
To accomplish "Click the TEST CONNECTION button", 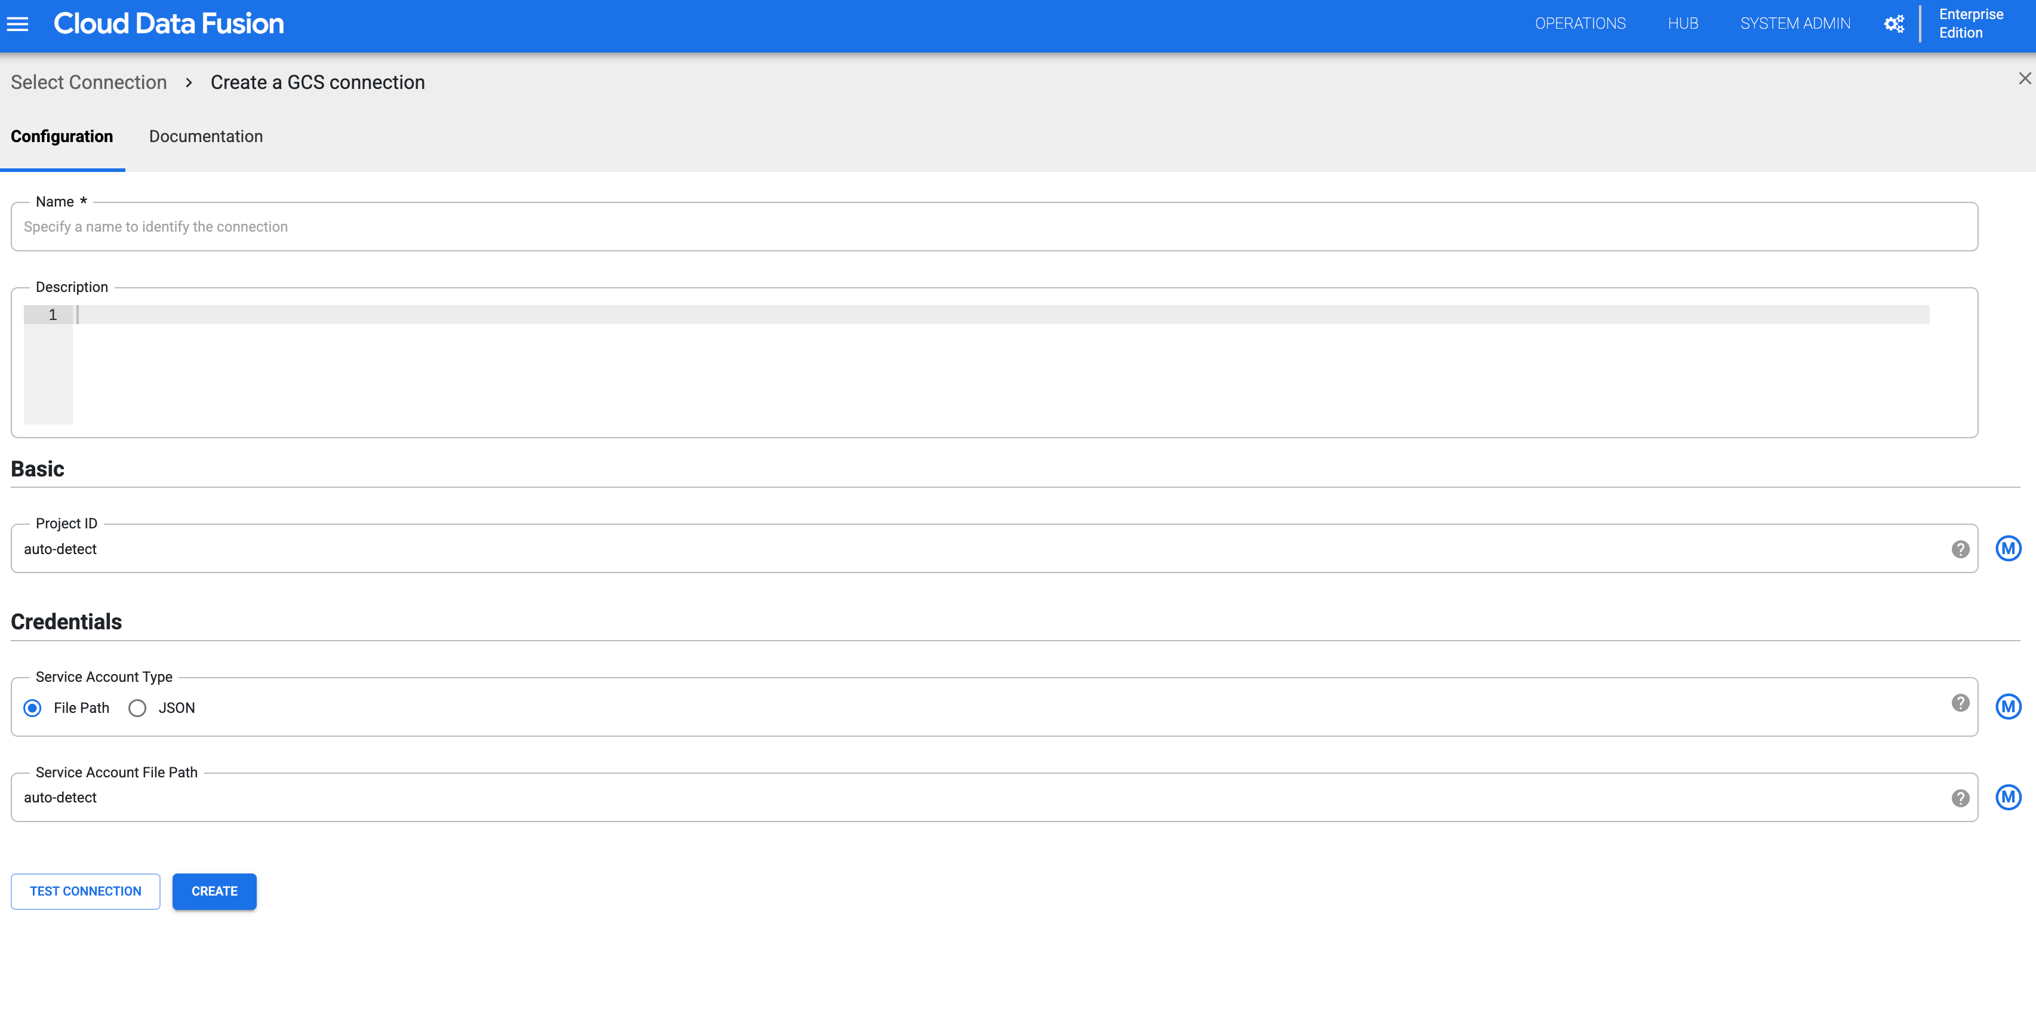I will 84,891.
